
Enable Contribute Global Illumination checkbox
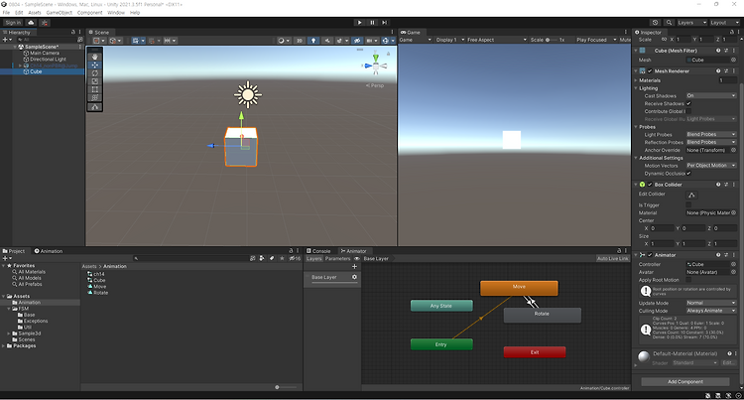click(x=688, y=111)
